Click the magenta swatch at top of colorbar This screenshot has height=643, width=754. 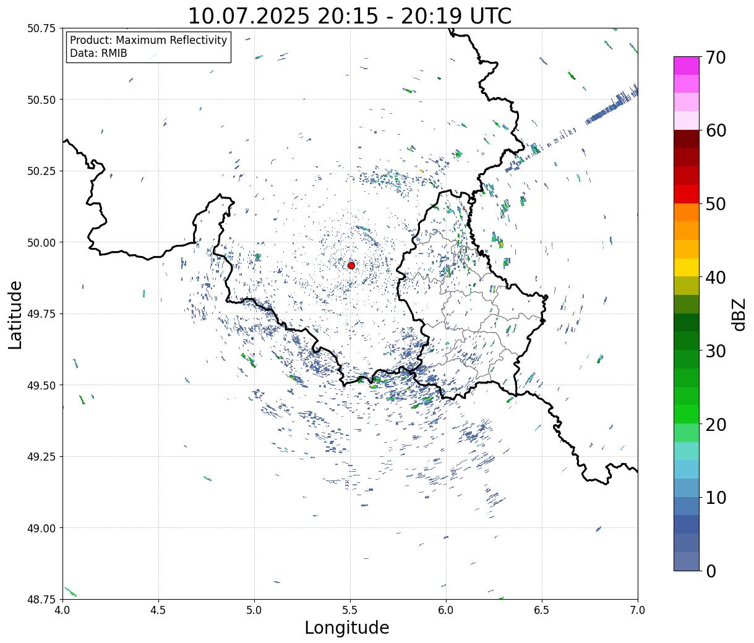687,66
